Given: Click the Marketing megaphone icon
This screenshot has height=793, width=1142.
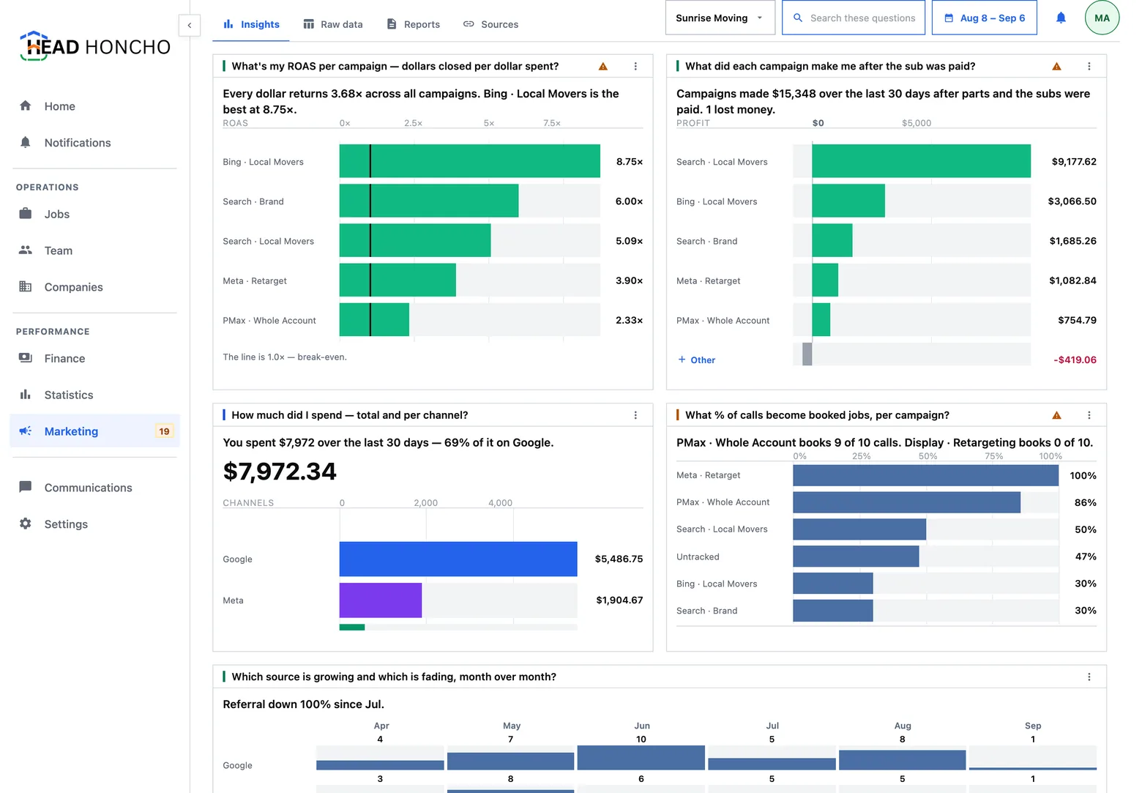Looking at the screenshot, I should [x=26, y=431].
